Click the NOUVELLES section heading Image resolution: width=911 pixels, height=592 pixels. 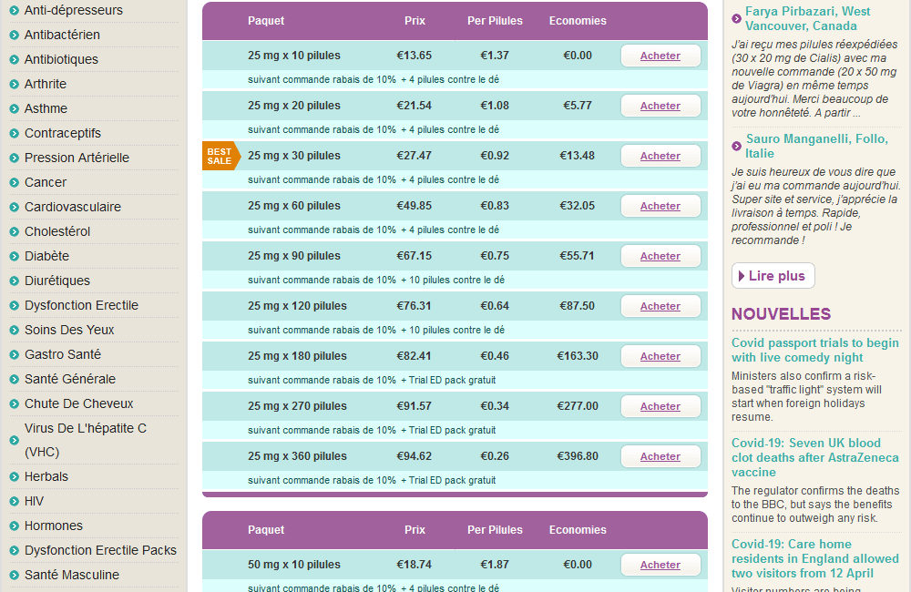point(781,313)
